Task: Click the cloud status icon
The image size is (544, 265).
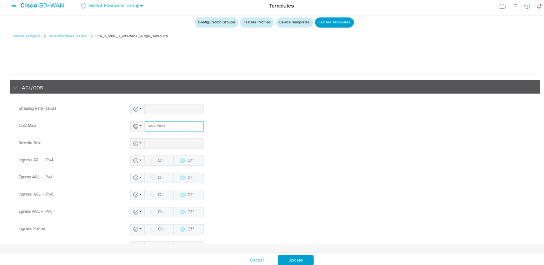Action: click(x=502, y=6)
